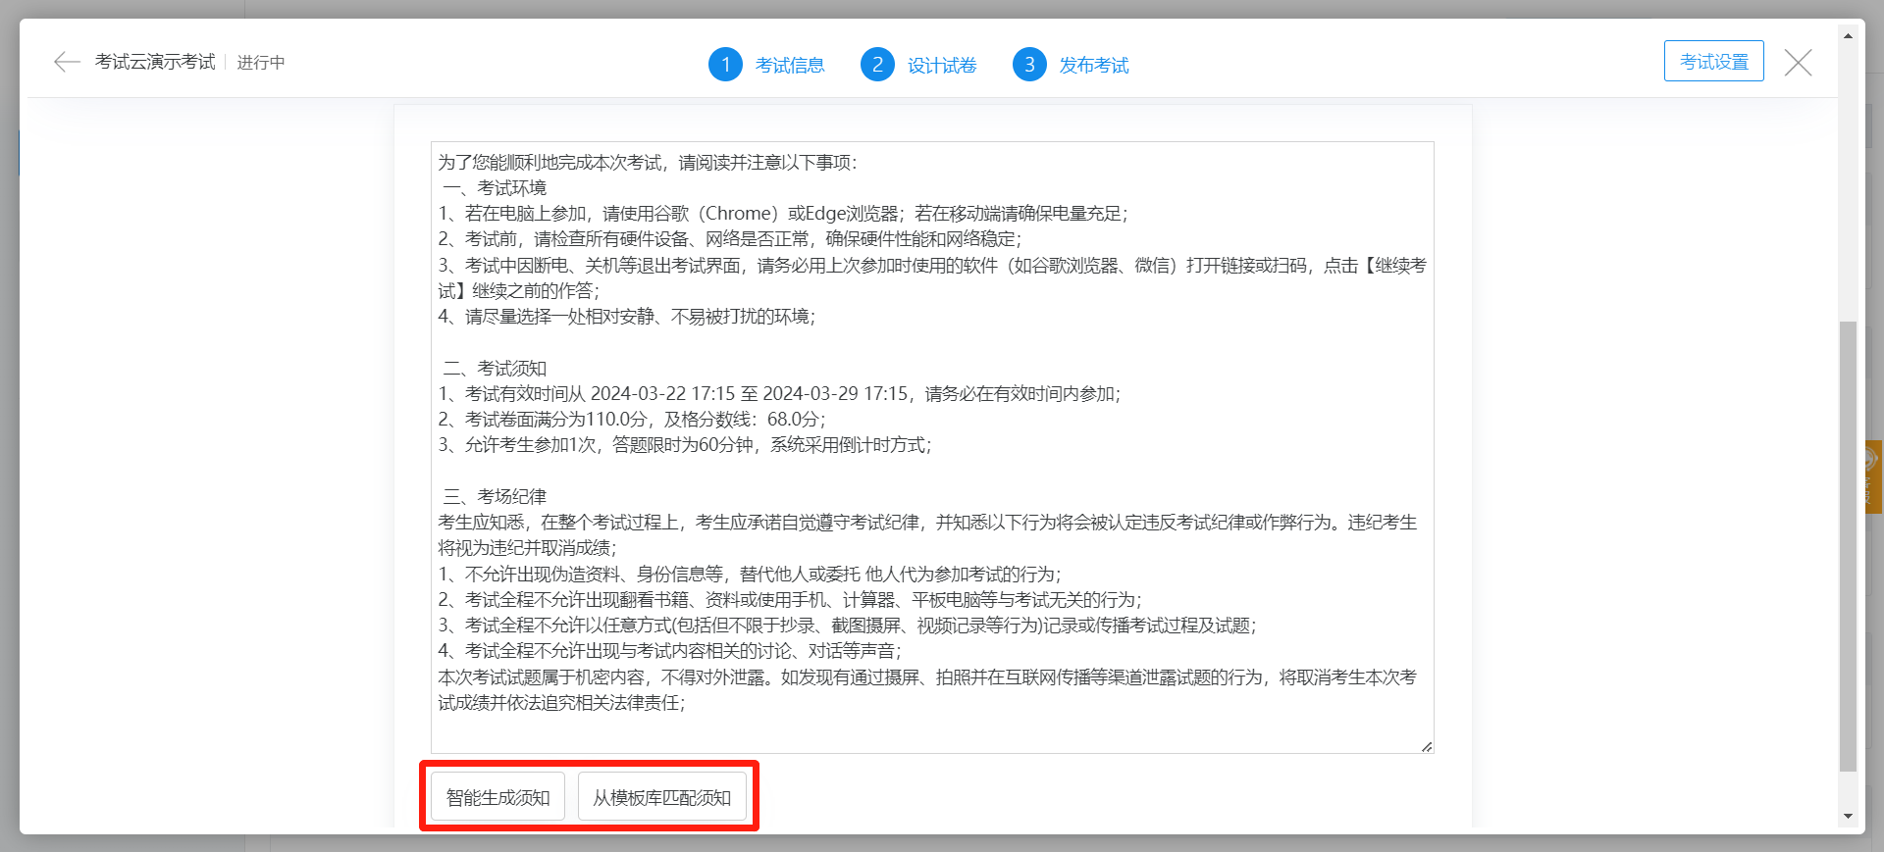Click the 考试云演示考试 exam title
This screenshot has width=1884, height=852.
pos(155,63)
